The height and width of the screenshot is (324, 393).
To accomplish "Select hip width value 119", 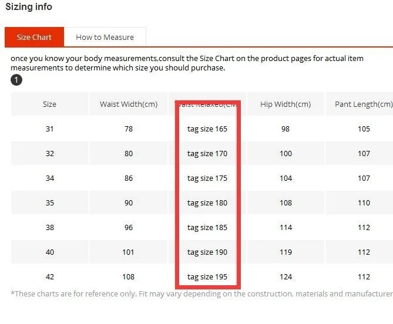I will [285, 252].
